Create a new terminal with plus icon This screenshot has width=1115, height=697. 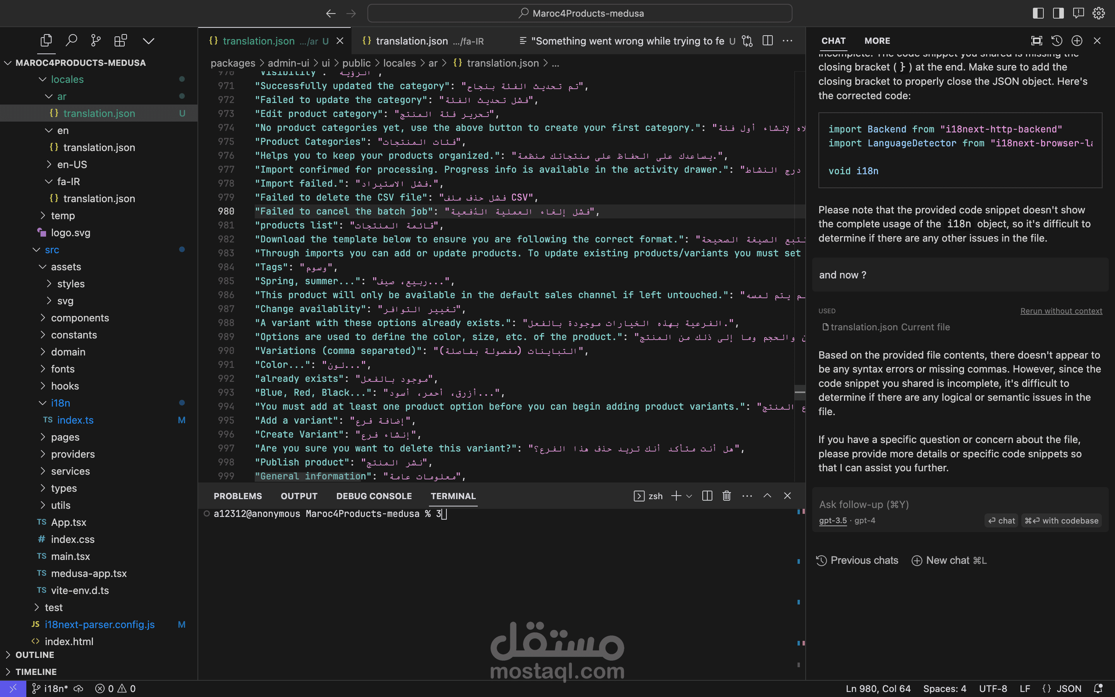(676, 496)
